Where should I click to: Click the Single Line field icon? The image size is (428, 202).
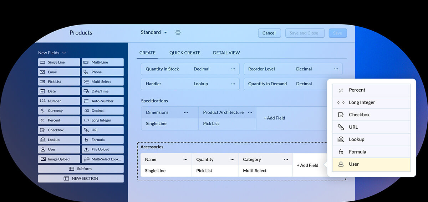click(x=43, y=62)
